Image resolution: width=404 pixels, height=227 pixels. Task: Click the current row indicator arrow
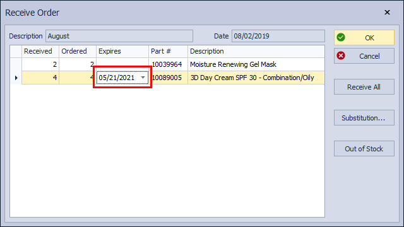coord(16,78)
